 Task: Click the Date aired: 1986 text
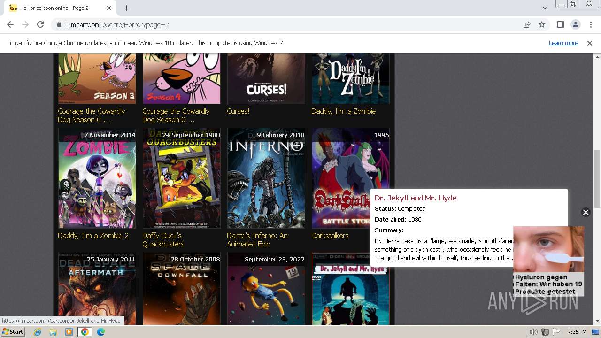coord(398,220)
